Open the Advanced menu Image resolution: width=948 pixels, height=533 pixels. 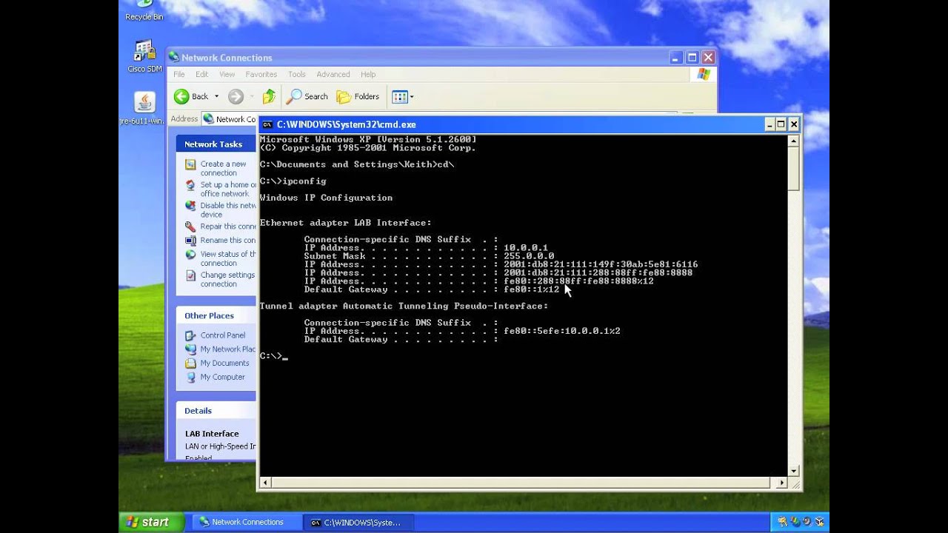[333, 74]
